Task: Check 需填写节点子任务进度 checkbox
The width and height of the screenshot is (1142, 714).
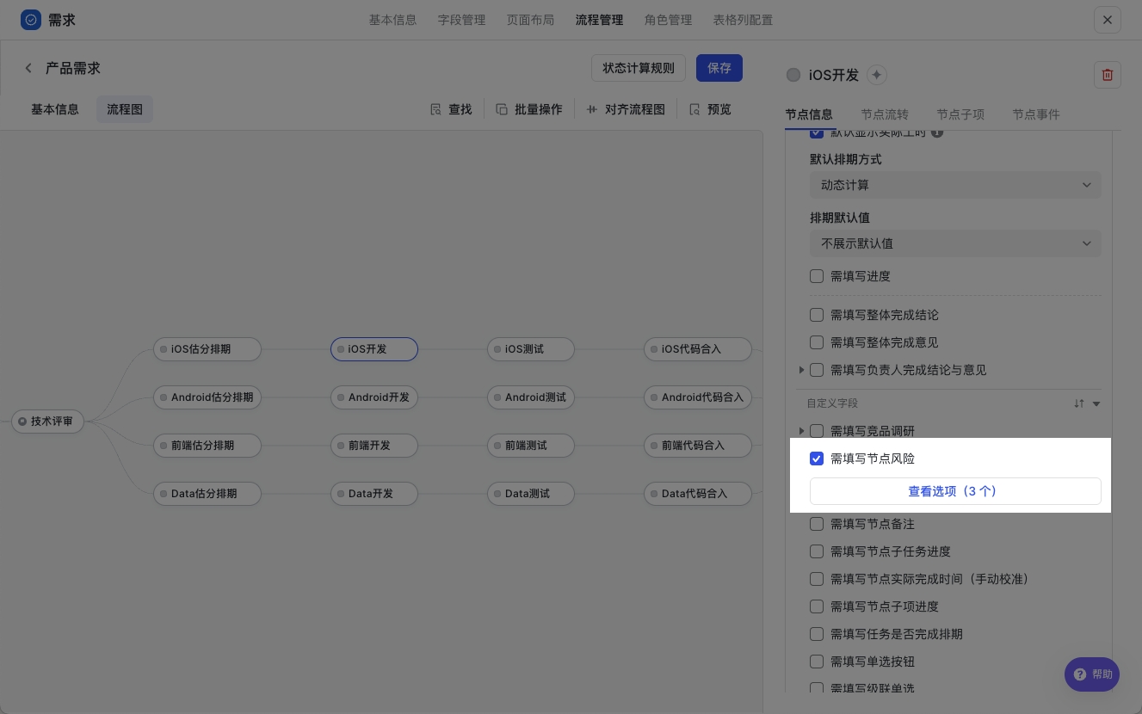Action: tap(817, 551)
